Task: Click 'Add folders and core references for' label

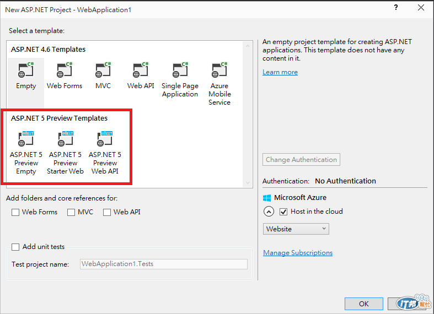Action: click(62, 198)
